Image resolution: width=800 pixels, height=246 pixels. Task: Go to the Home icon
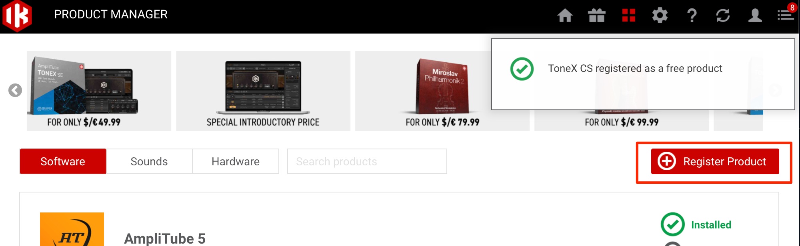pos(565,16)
